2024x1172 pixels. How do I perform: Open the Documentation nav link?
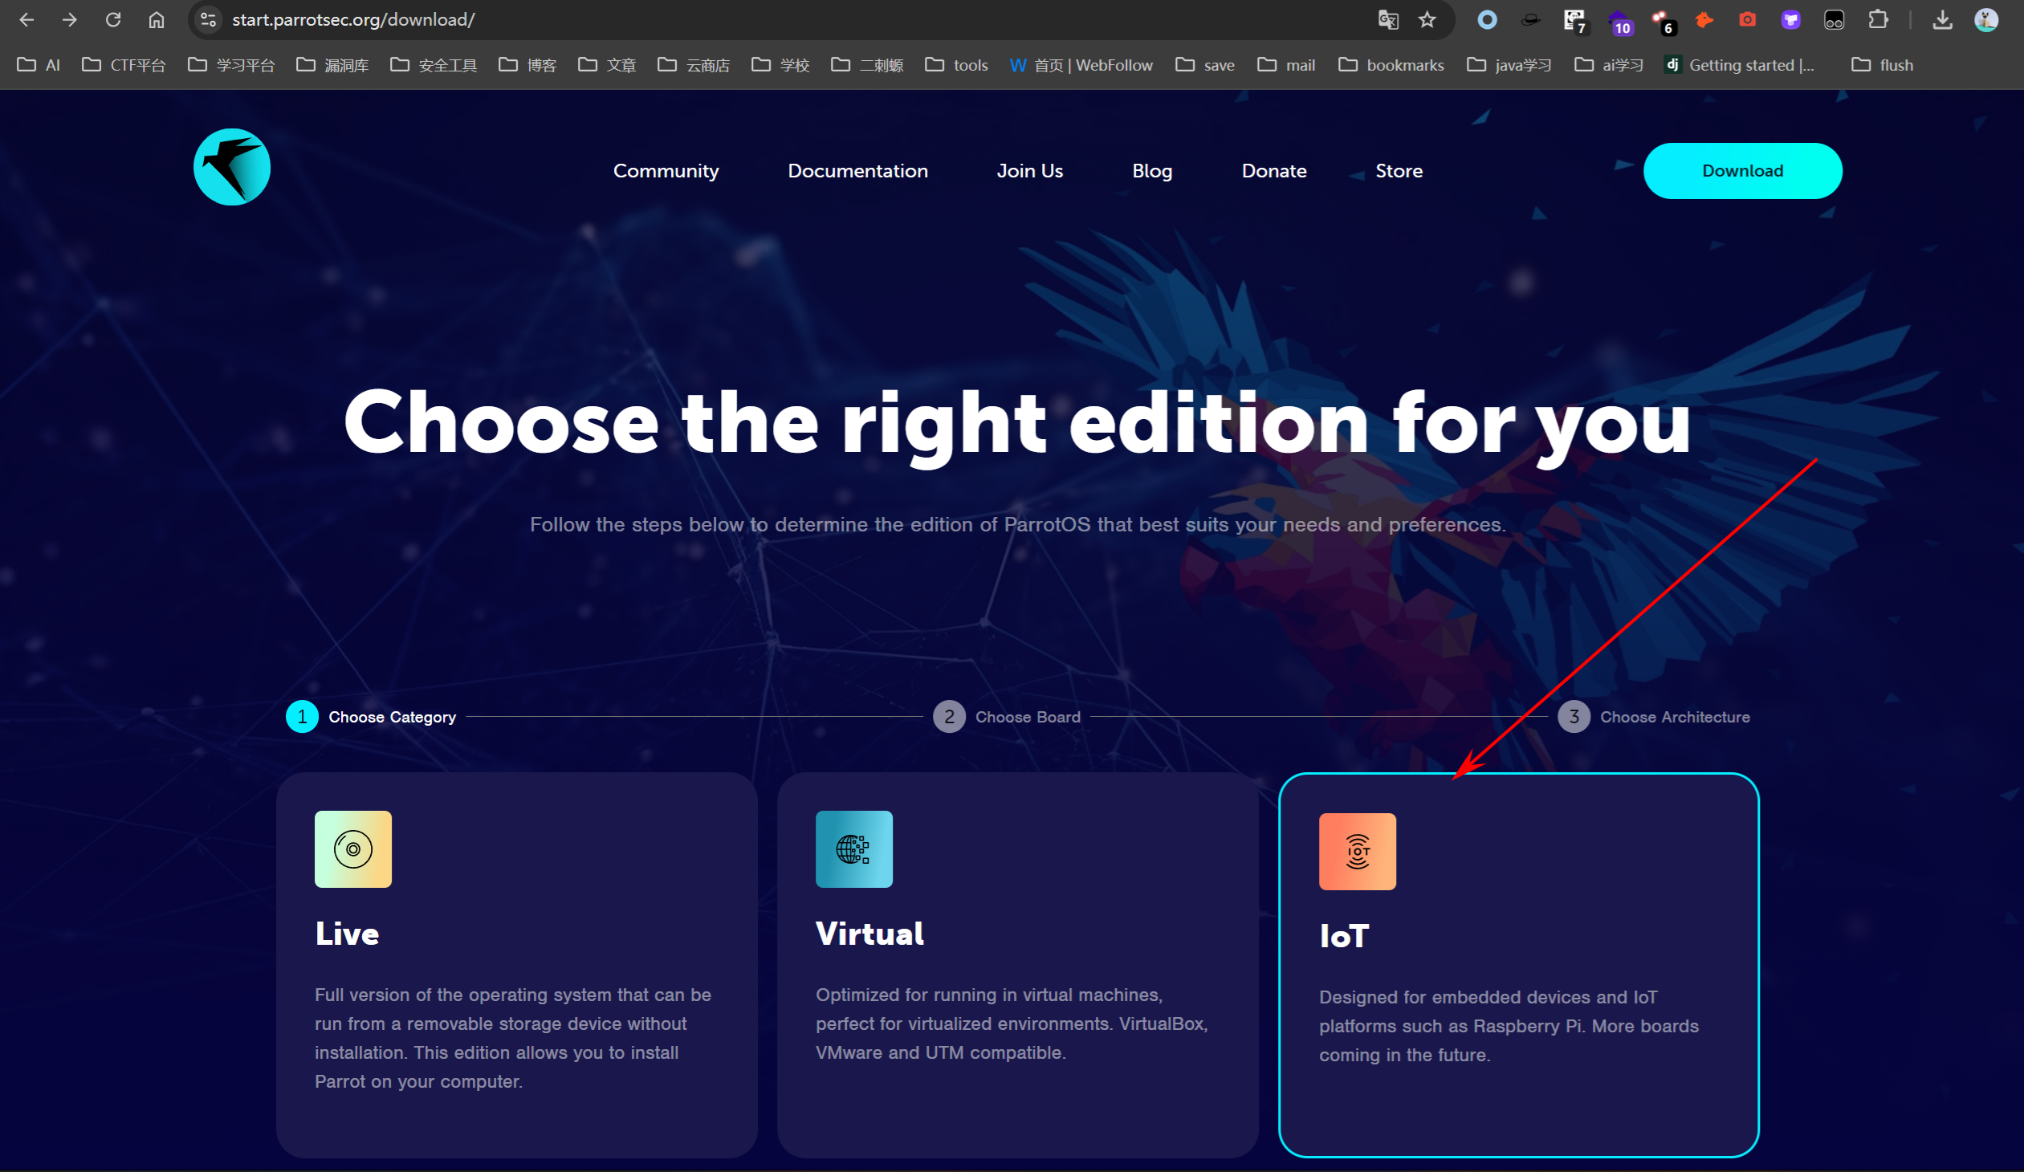coord(857,171)
